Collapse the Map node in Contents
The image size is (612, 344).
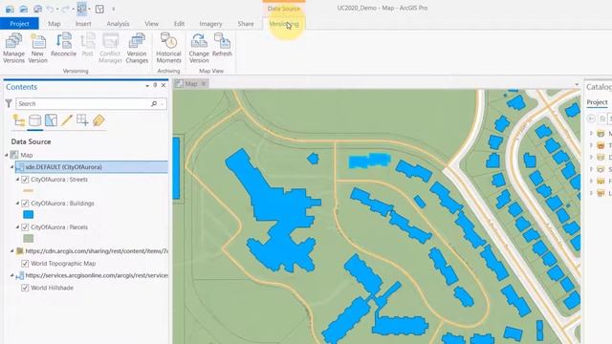click(x=7, y=155)
